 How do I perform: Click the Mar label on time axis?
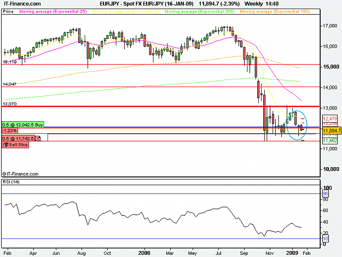[170, 253]
